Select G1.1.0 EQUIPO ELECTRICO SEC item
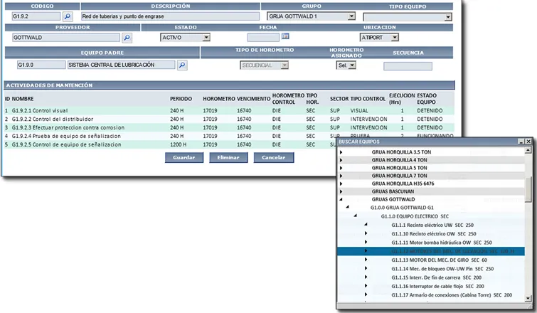 coord(415,216)
